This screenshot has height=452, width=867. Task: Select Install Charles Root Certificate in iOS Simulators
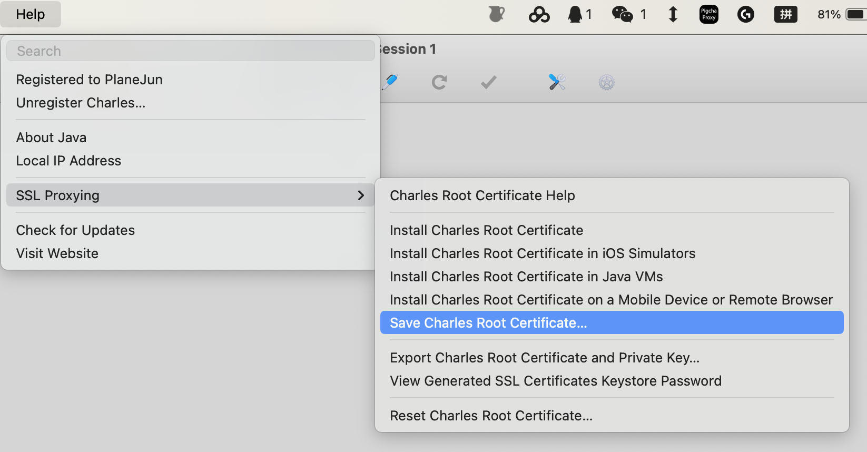(542, 253)
